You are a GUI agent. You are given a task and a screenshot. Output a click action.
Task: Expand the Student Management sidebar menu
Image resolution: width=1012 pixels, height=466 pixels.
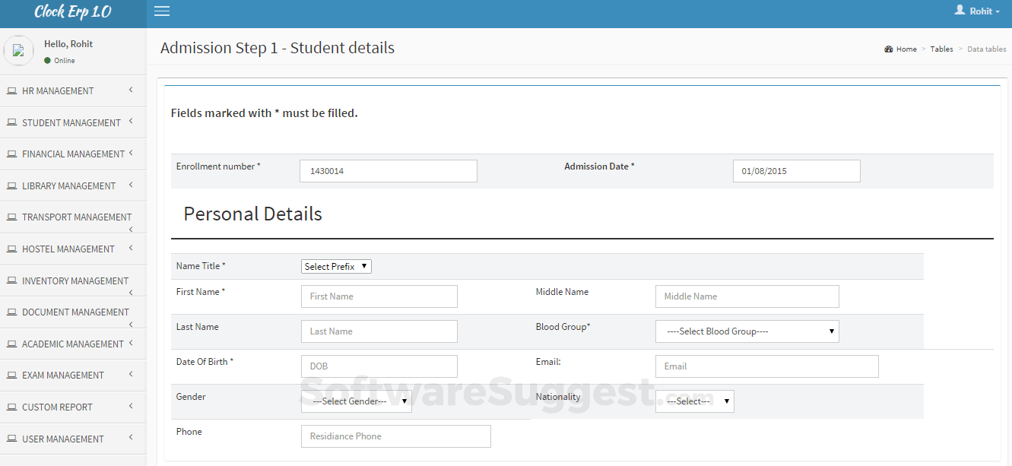[71, 123]
